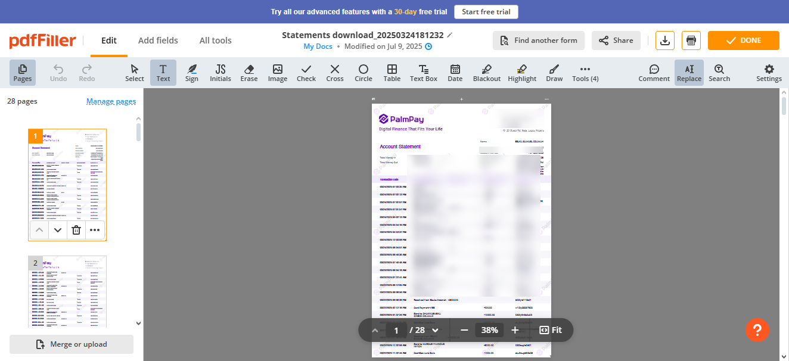
Task: Select the Check mark tool
Action: pyautogui.click(x=306, y=73)
